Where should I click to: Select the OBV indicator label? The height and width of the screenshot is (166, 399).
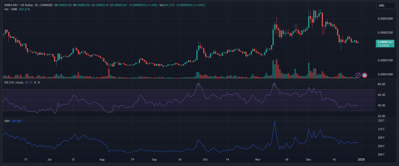click(6, 121)
